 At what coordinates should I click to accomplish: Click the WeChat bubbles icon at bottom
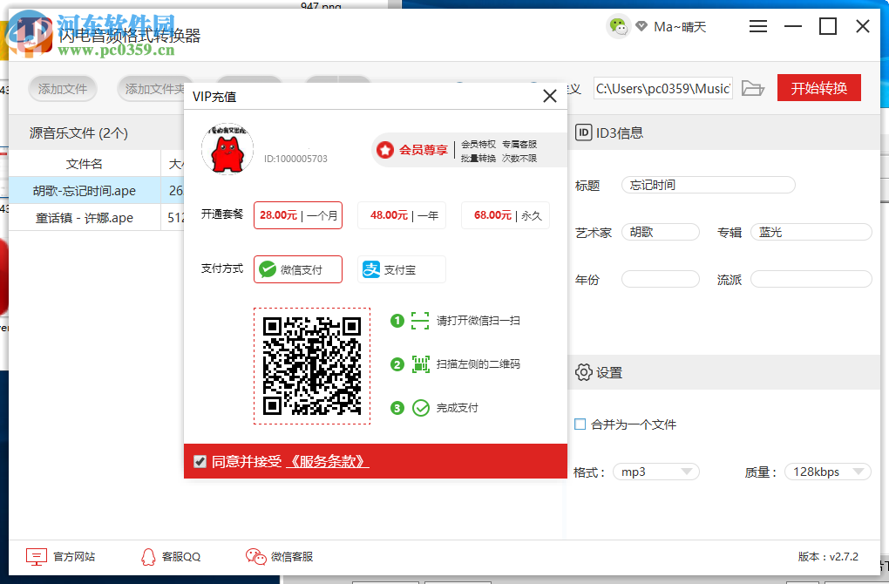255,557
